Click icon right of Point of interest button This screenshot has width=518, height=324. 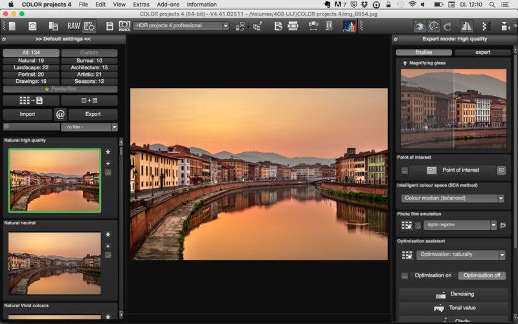point(501,170)
